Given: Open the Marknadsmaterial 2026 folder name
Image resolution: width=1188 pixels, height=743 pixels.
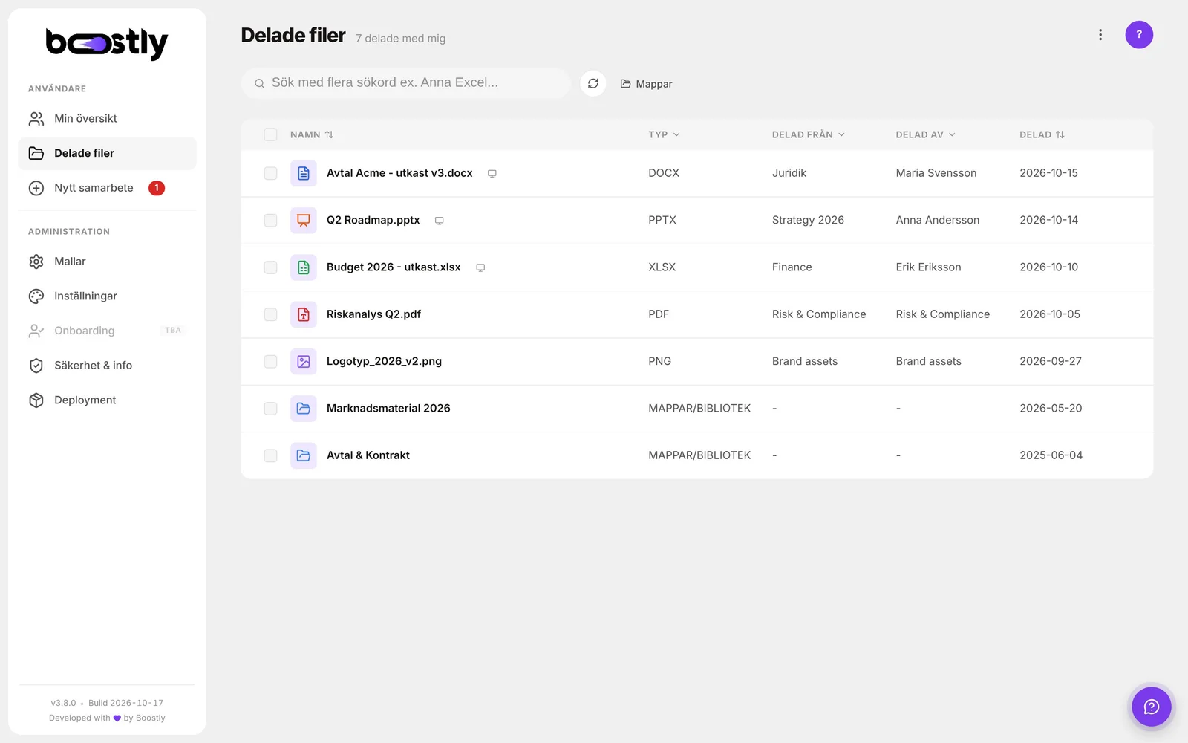Looking at the screenshot, I should coord(388,409).
